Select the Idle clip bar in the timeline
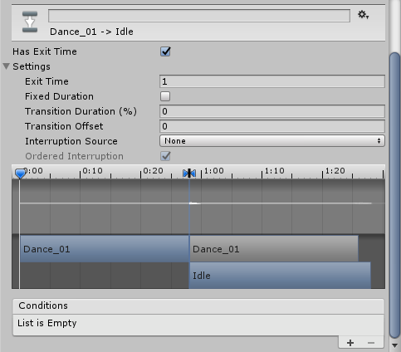This screenshot has width=401, height=352. [280, 276]
